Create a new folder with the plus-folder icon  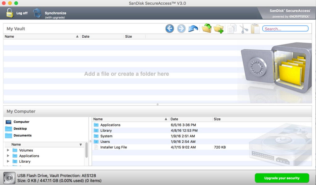pyautogui.click(x=219, y=29)
